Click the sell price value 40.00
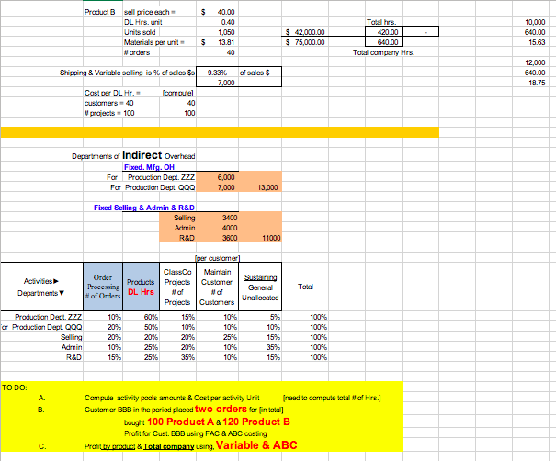 tap(225, 12)
